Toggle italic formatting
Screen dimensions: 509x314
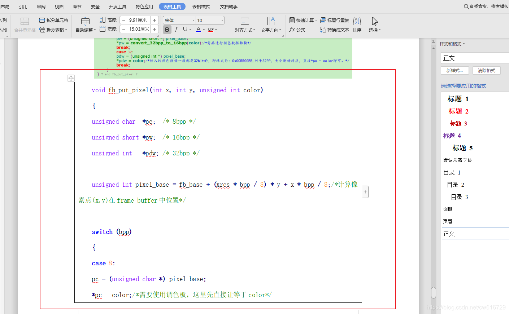176,30
